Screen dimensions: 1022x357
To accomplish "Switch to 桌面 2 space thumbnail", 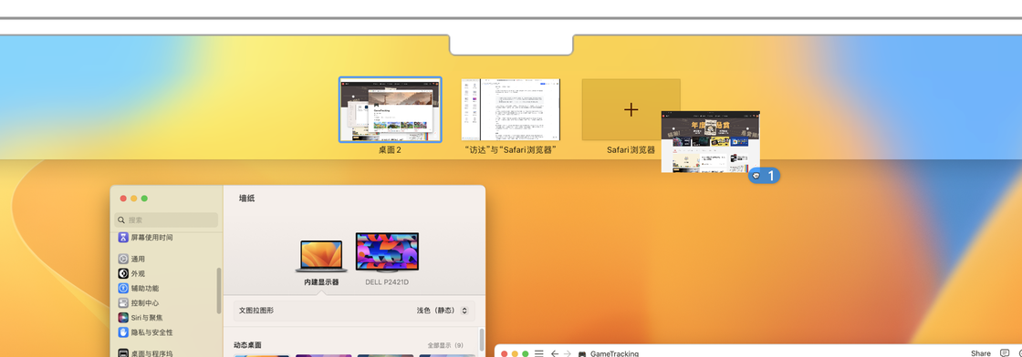I will pos(391,109).
